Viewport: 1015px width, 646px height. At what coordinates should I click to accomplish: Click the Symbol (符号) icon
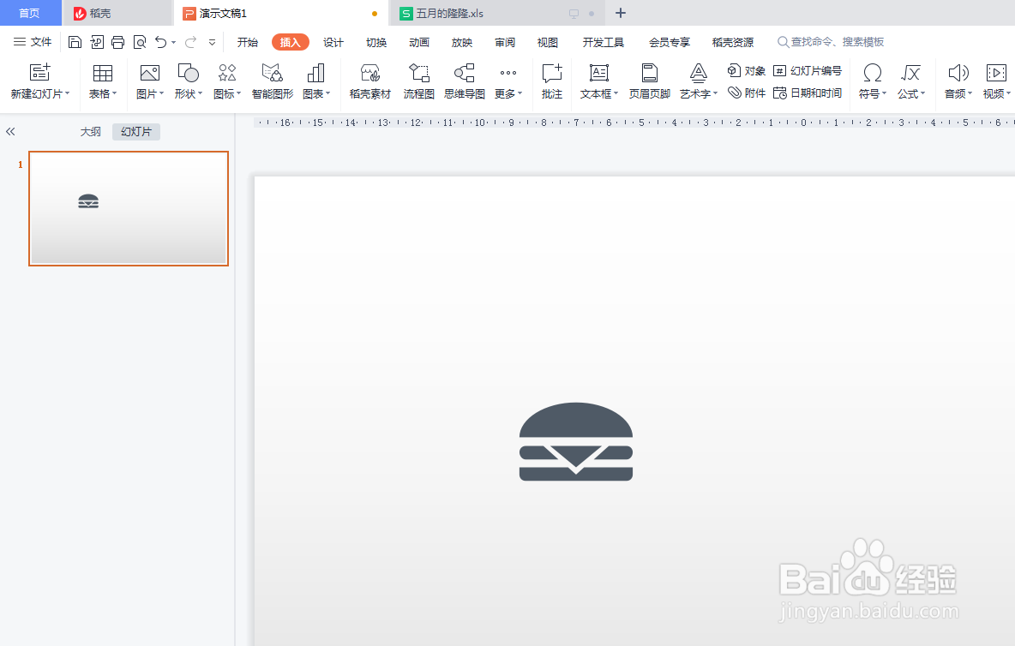pos(873,73)
